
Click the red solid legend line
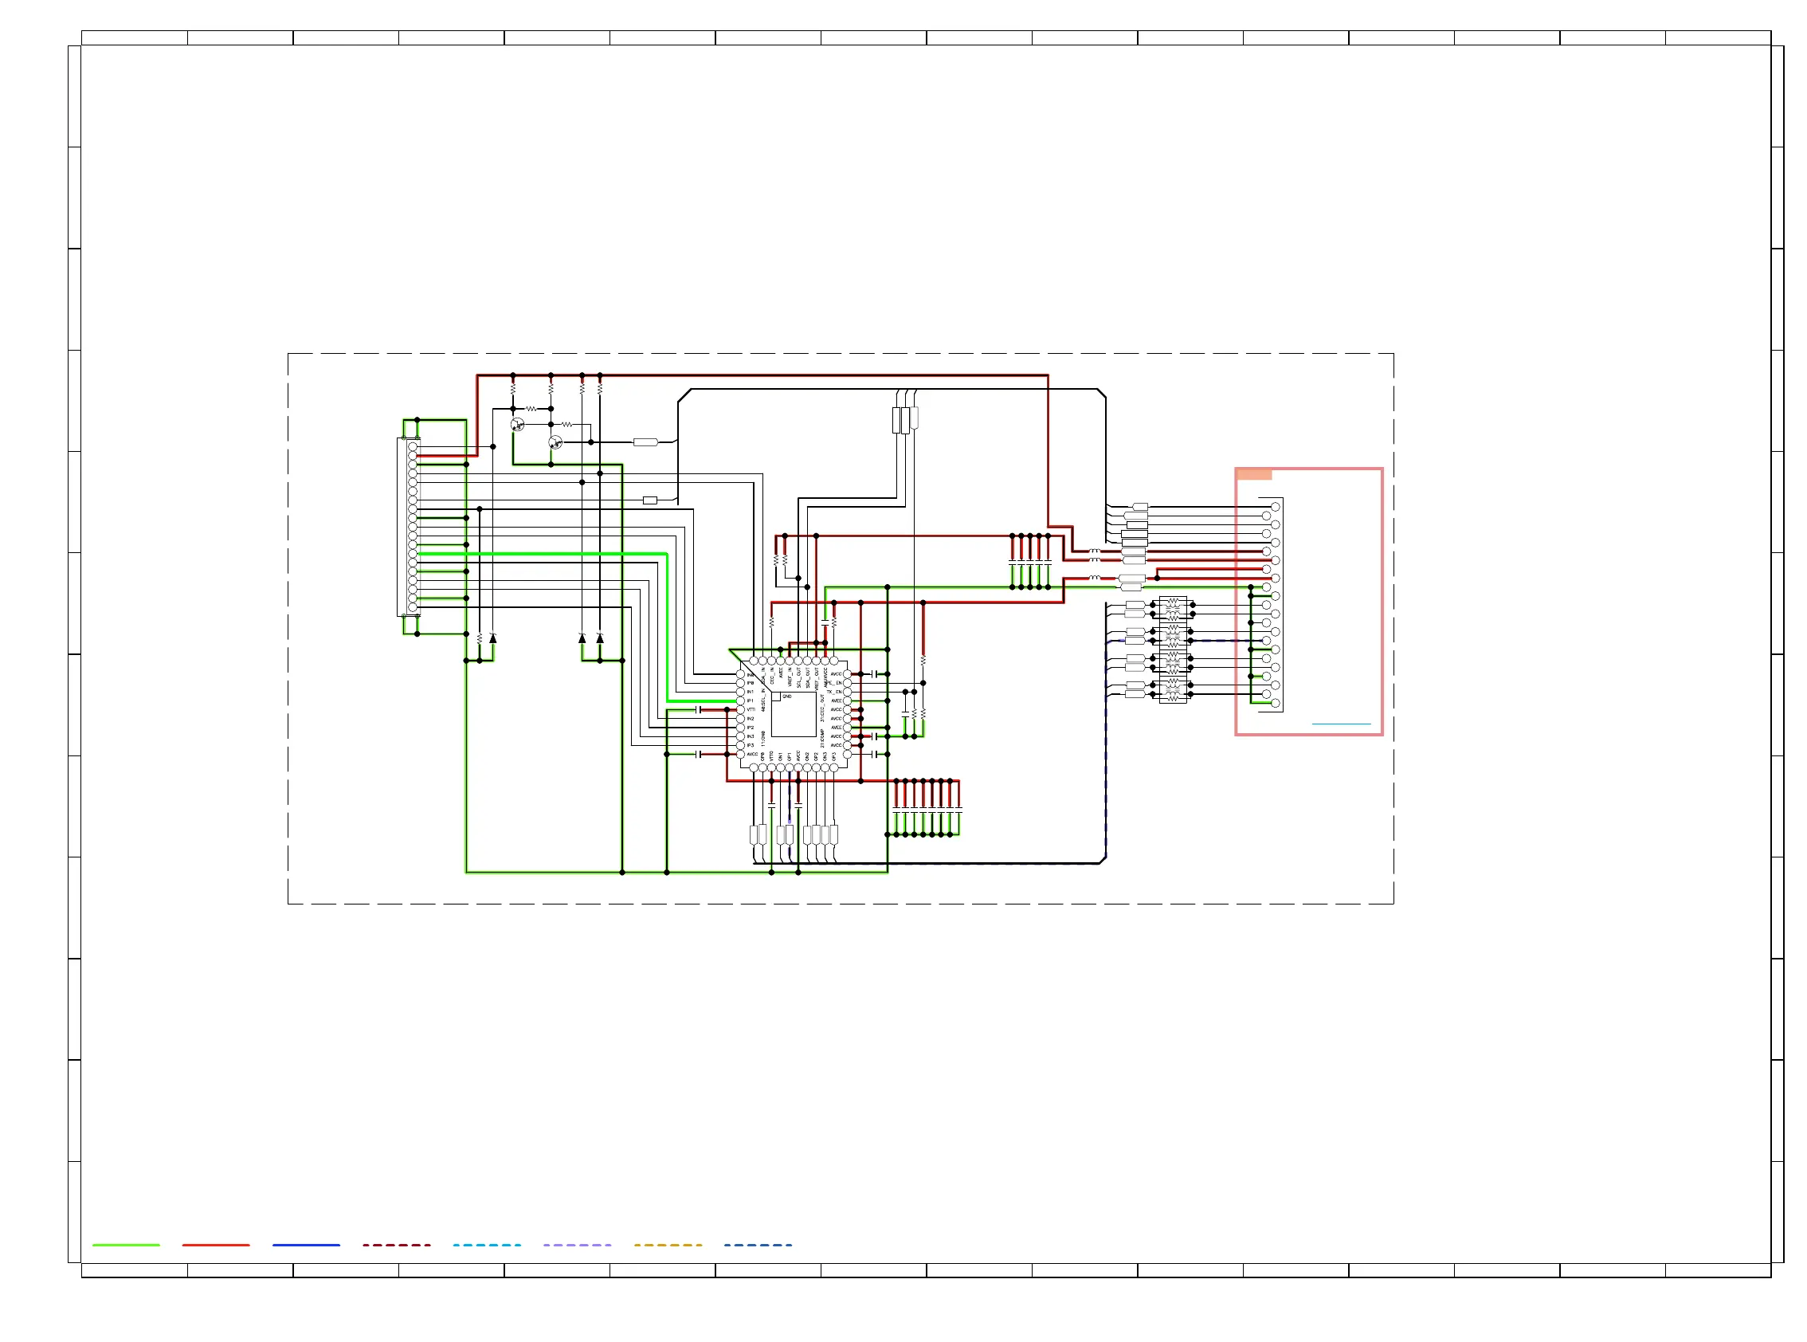pyautogui.click(x=216, y=1245)
